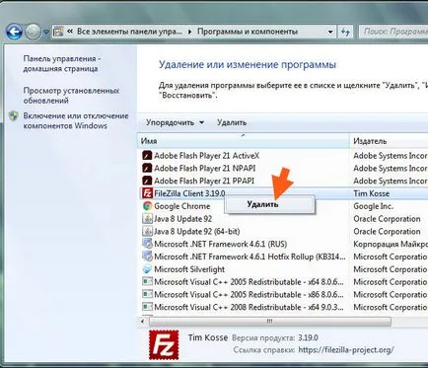
Task: Refresh the view with the refresh button
Action: 345,32
